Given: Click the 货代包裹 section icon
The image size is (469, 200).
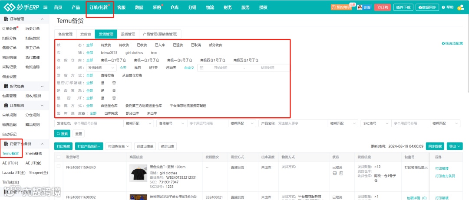Looking at the screenshot, I should [6, 87].
